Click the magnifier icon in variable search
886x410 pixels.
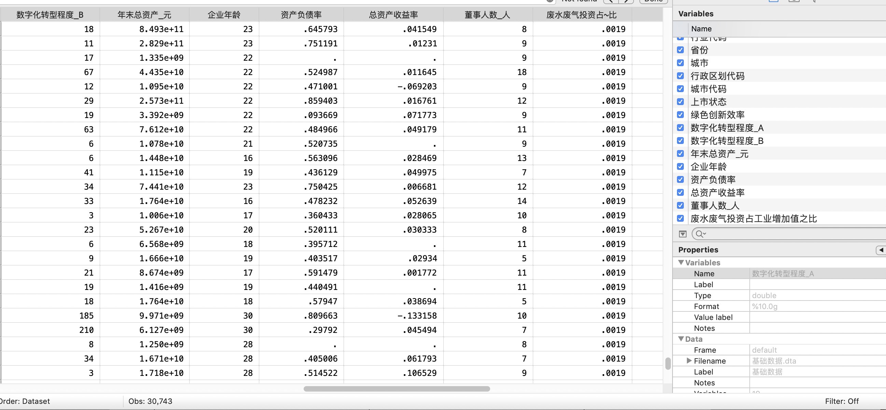pyautogui.click(x=700, y=234)
